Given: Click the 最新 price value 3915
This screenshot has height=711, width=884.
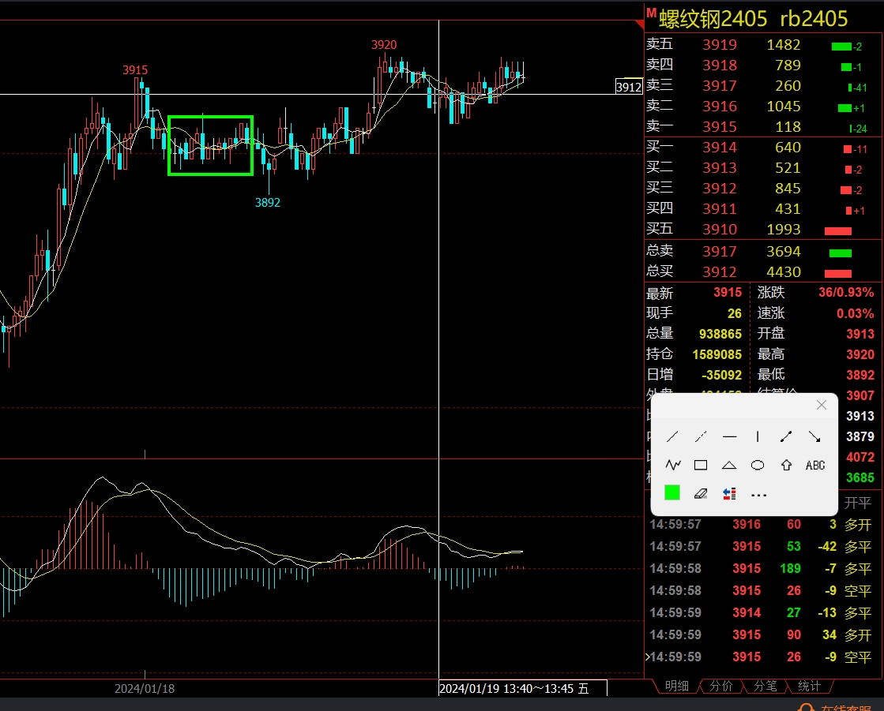Looking at the screenshot, I should tap(728, 293).
